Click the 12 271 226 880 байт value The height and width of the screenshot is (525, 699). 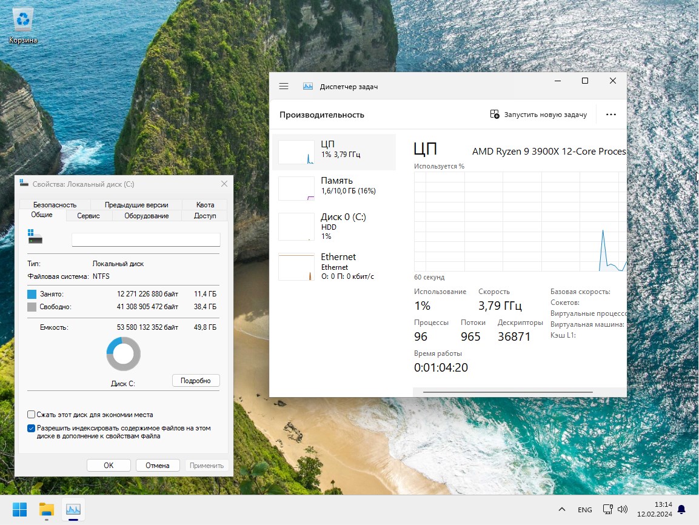[147, 294]
